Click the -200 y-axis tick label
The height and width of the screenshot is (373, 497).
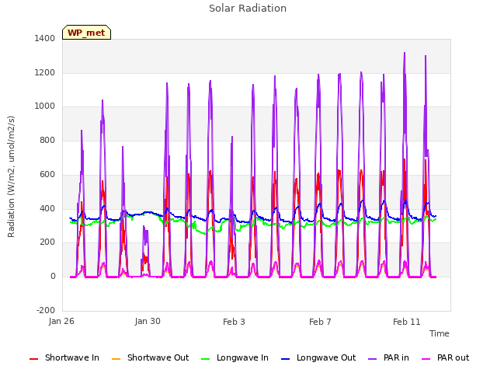click(x=46, y=310)
